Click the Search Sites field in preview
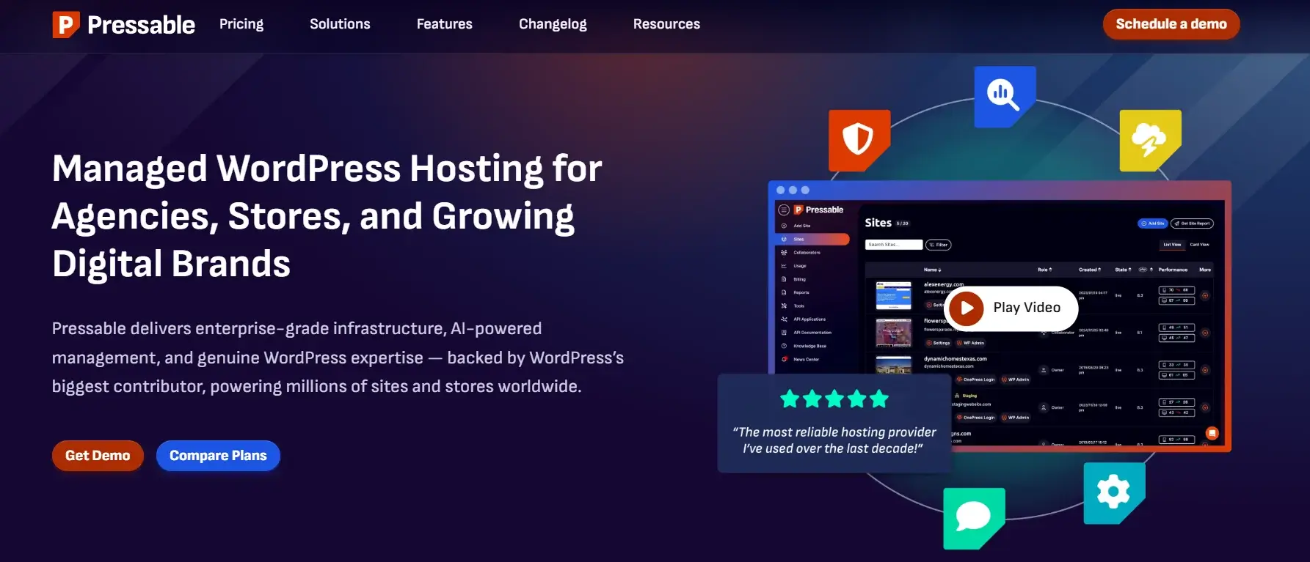The image size is (1310, 562). [x=893, y=245]
